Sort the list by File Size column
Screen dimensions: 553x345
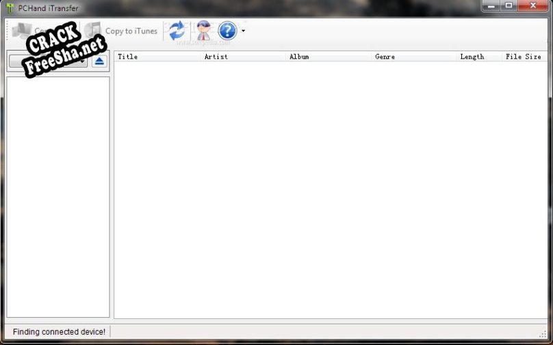524,57
